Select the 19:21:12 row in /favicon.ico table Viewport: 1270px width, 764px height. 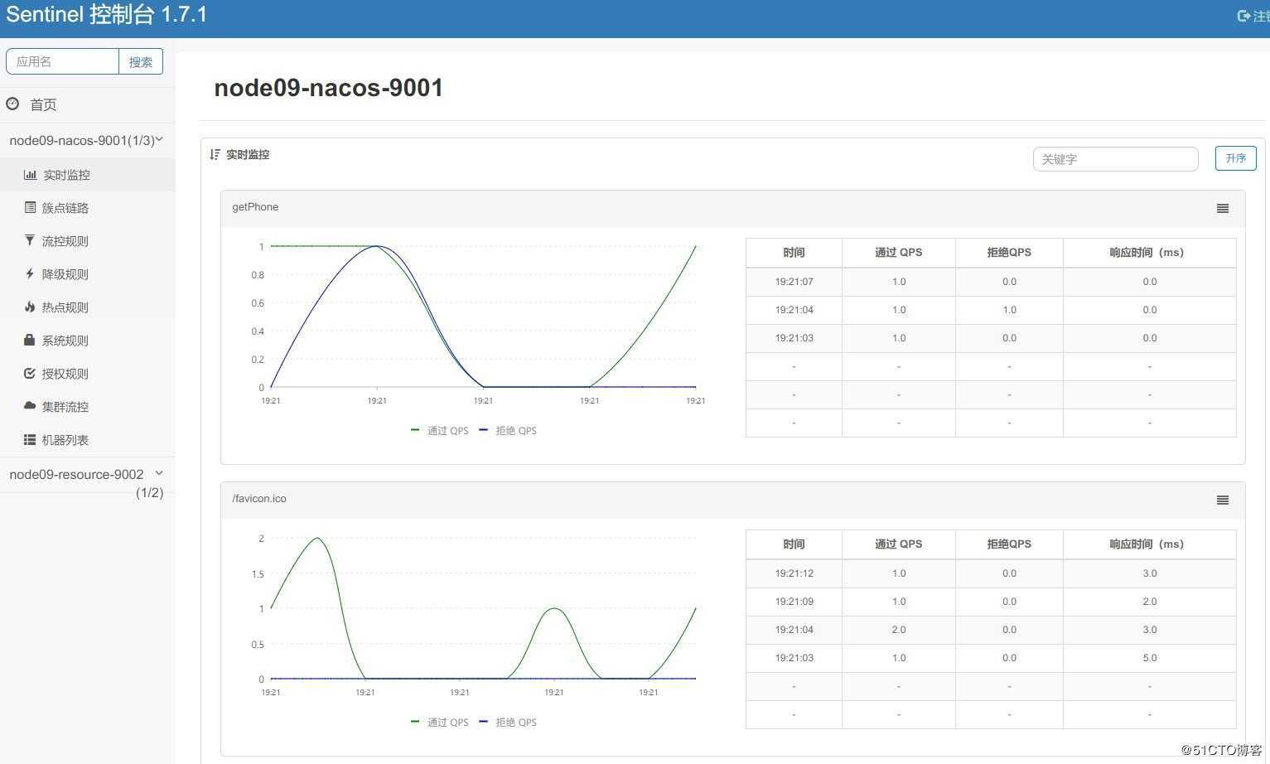(991, 573)
